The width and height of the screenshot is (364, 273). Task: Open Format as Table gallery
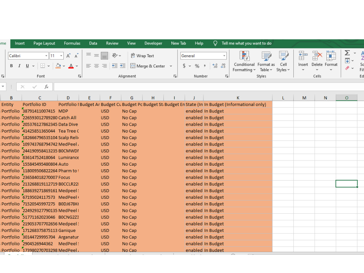(266, 62)
